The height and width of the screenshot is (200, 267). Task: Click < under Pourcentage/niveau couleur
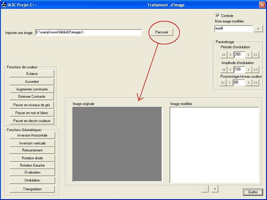tap(229, 83)
